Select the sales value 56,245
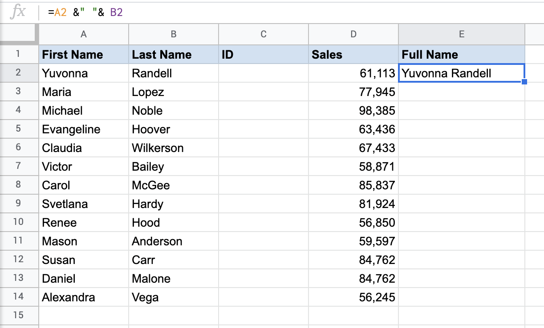Screen dimensions: 544x328 pos(353,297)
